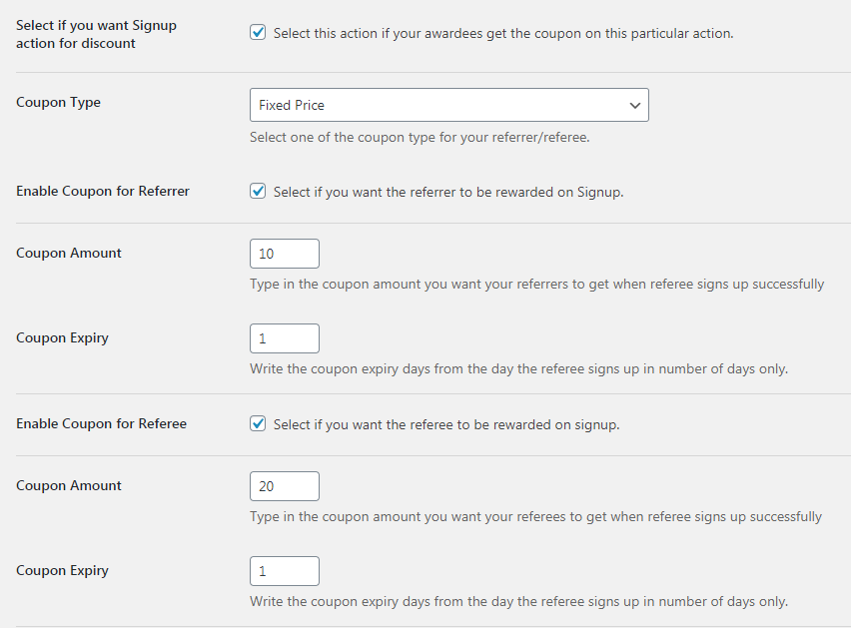The image size is (851, 628).
Task: Toggle the Enable Coupon for Referee checkbox
Action: coord(258,423)
